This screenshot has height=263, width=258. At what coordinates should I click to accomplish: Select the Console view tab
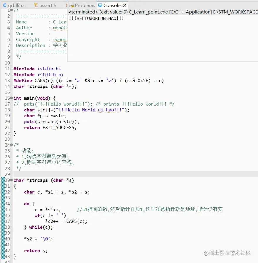point(112,5)
